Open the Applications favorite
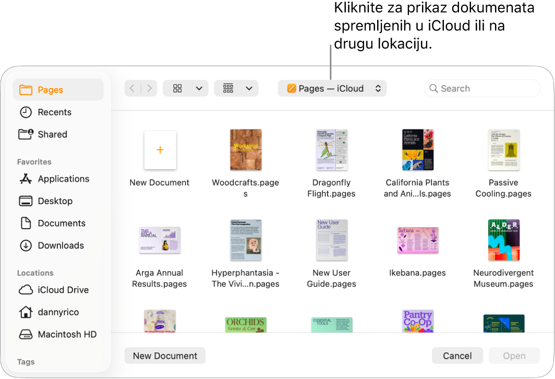The height and width of the screenshot is (379, 555). (63, 179)
